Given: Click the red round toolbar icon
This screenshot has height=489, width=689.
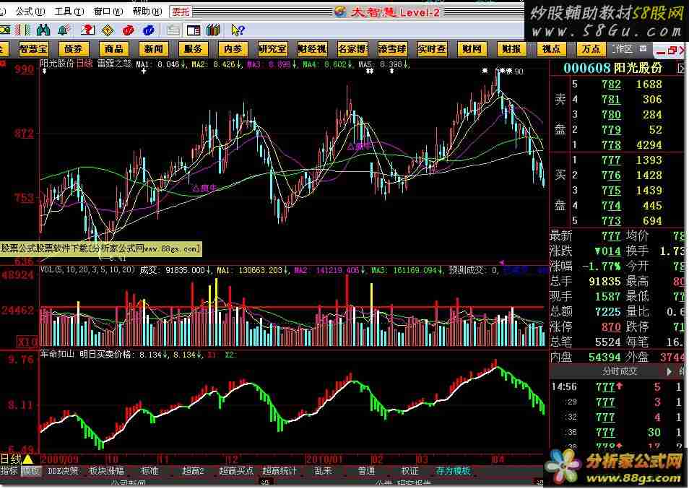Looking at the screenshot, I should click(129, 30).
